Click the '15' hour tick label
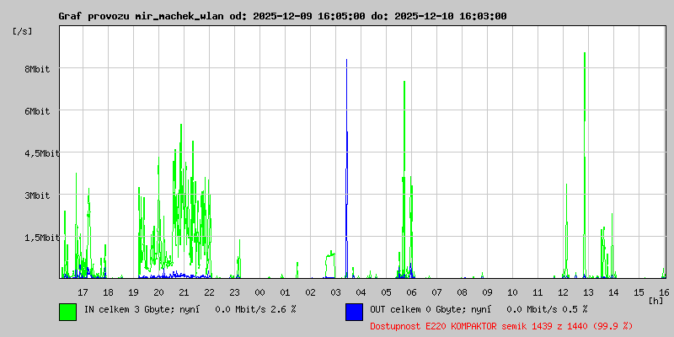 639,292
